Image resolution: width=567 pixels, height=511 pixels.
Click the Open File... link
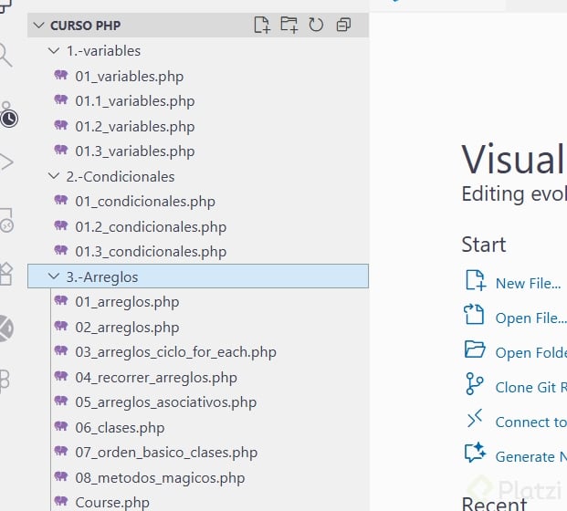pyautogui.click(x=530, y=318)
